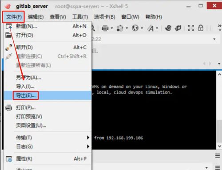The image size is (222, 170).
Task: Open the globe icon dropdown arrow
Action: 142,28
